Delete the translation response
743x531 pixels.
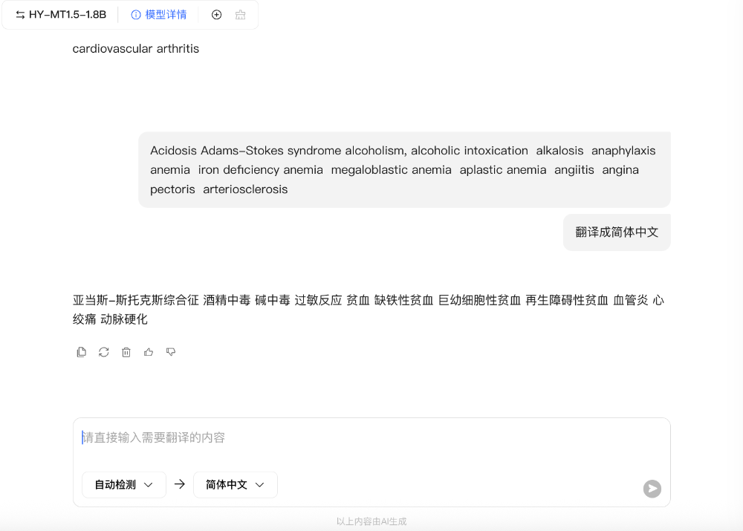(126, 351)
